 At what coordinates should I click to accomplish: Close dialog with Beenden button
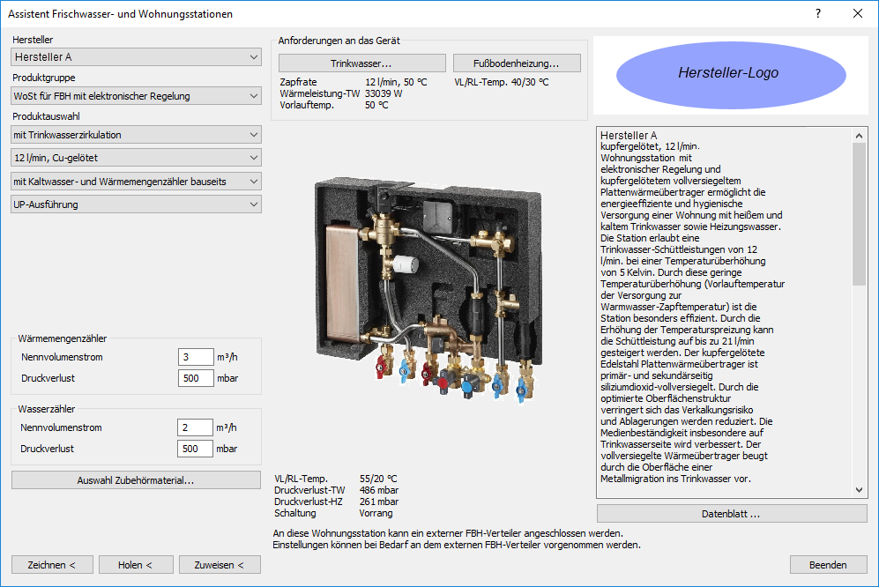[829, 565]
